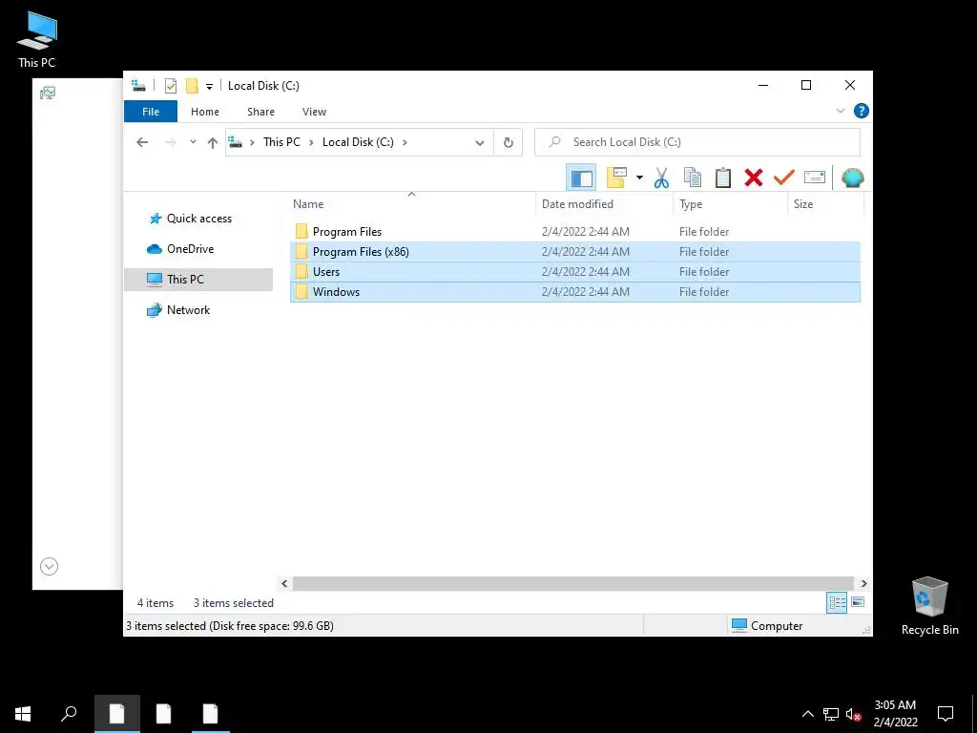Viewport: 977px width, 733px height.
Task: Paste using the clipboard icon
Action: (x=723, y=178)
